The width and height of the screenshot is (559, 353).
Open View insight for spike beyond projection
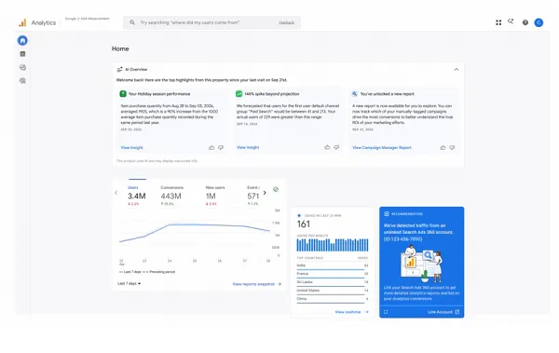[x=248, y=147]
